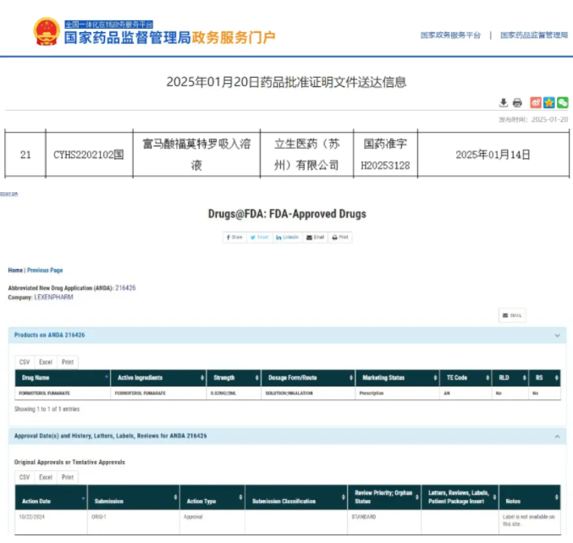Share via the red Weibo icon
Viewport: 573px width, 543px height.
[x=536, y=102]
